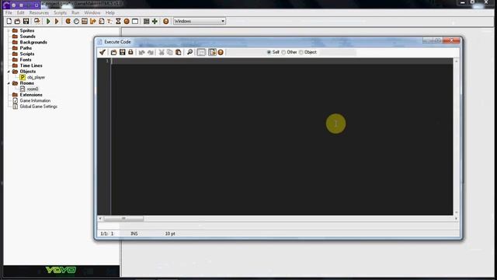Screen dimensions: 497x280
Task: Open the Resources menu
Action: [39, 12]
